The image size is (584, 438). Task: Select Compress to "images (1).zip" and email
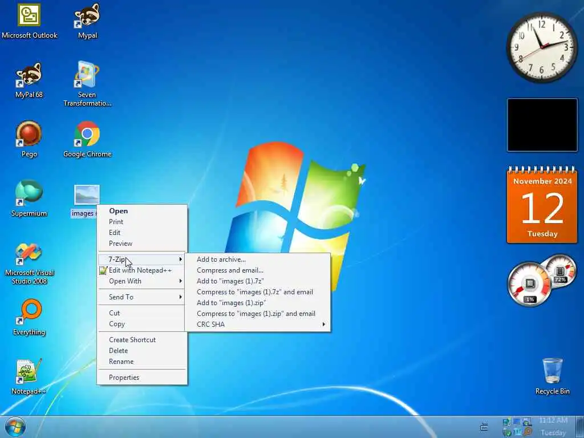coord(257,313)
